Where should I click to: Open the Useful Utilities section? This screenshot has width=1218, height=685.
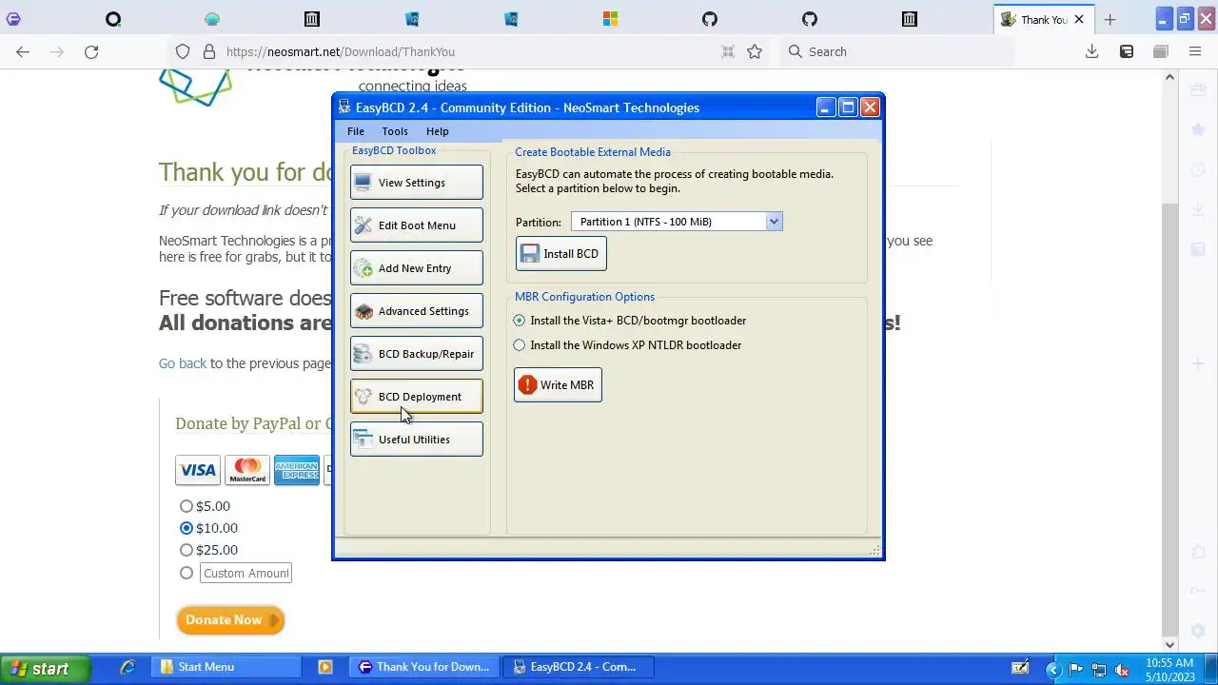pos(417,440)
